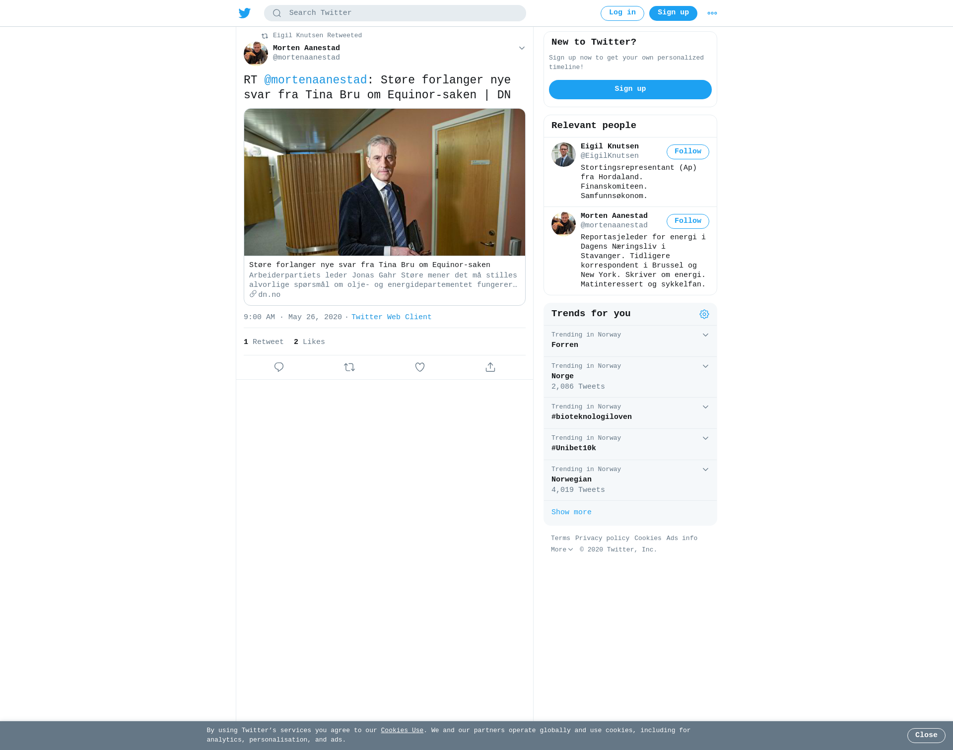
Task: Click the retweet arrows icon under tweet
Action: click(349, 367)
